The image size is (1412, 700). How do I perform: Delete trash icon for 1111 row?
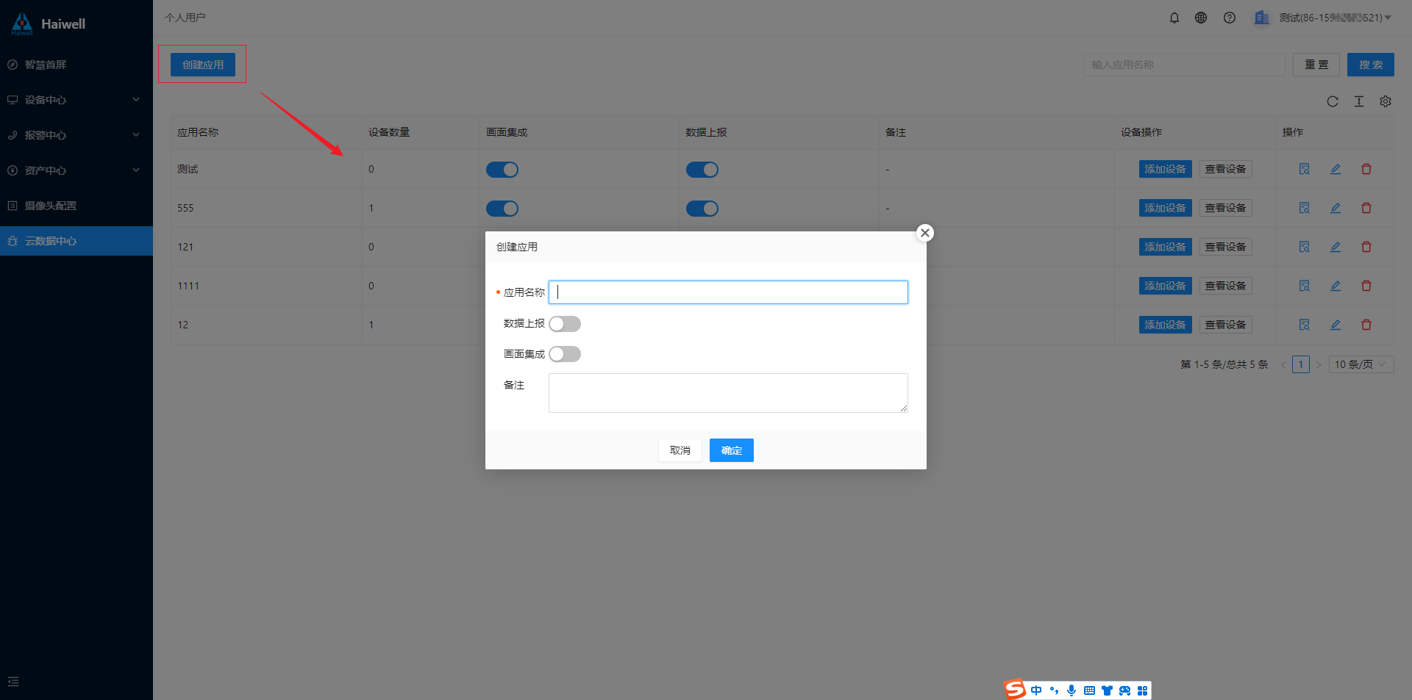[x=1366, y=286]
